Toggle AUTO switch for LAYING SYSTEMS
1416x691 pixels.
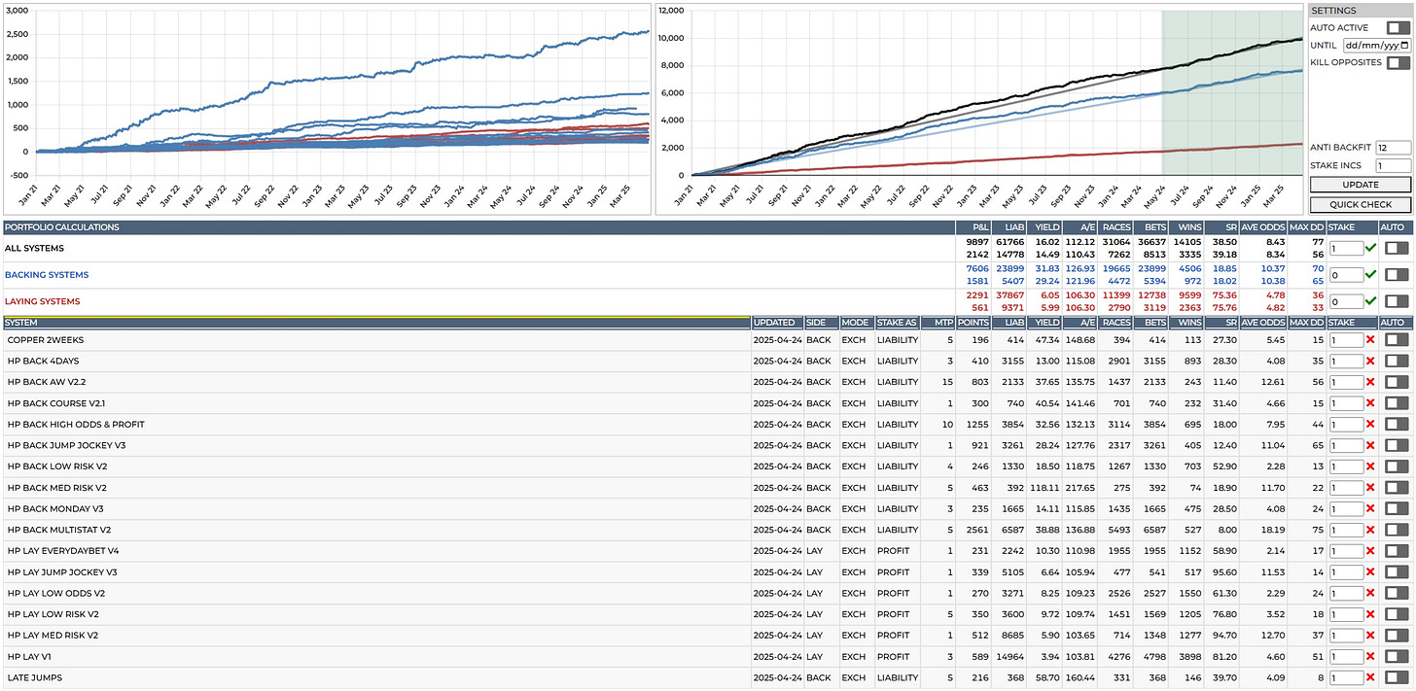tap(1397, 301)
